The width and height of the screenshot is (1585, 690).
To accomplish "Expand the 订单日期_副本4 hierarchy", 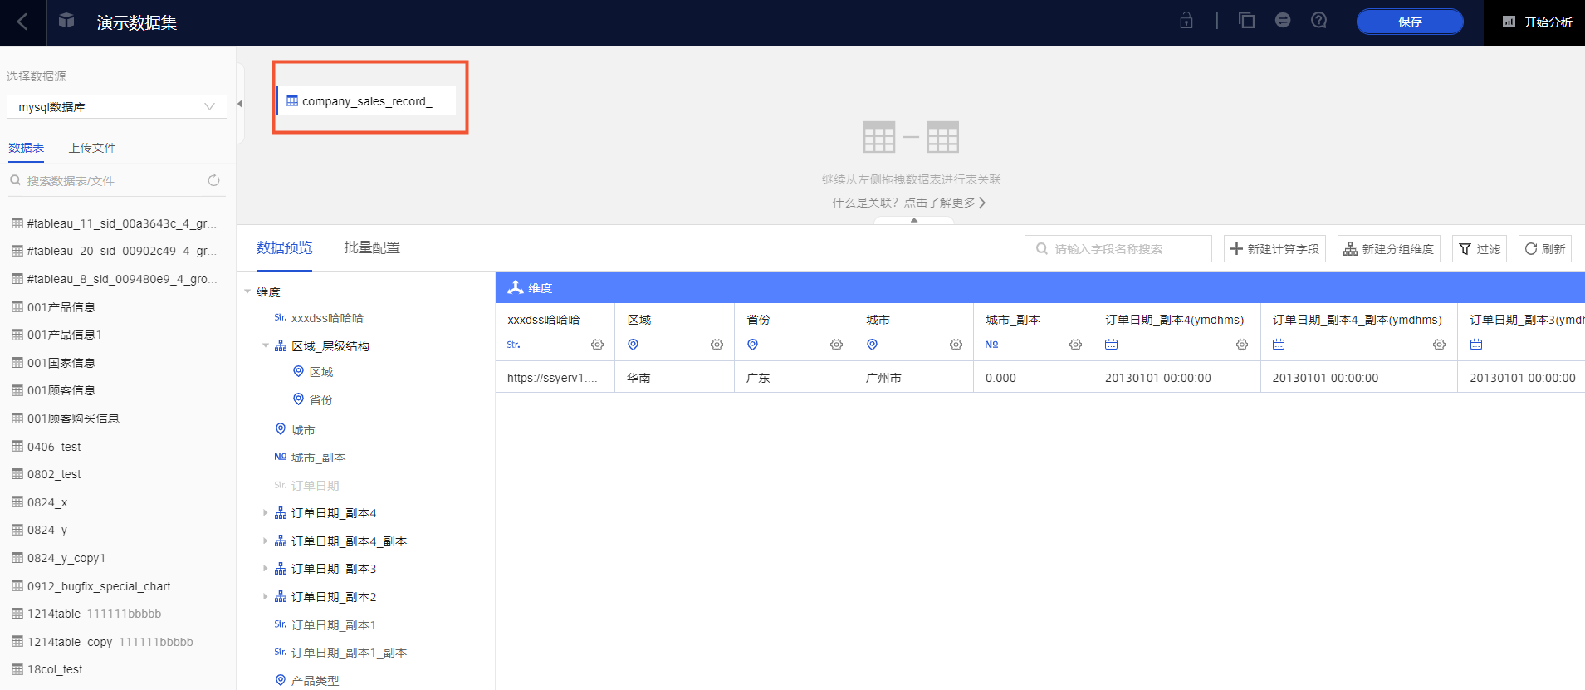I will click(266, 513).
